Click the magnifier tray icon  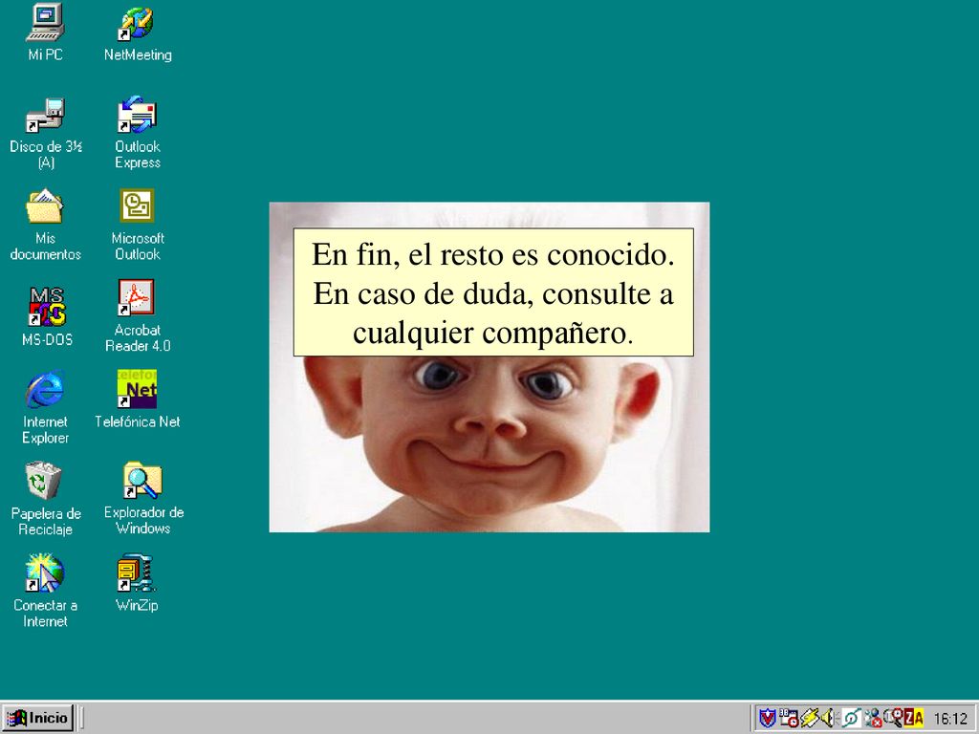point(893,717)
